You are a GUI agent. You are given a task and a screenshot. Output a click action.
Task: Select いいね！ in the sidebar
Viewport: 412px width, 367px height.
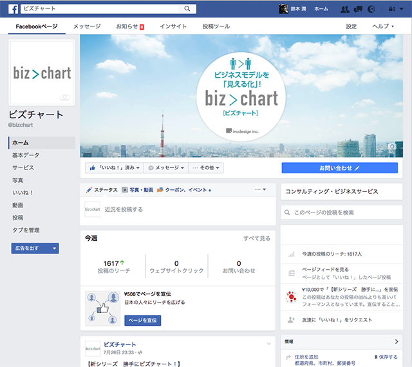click(23, 193)
